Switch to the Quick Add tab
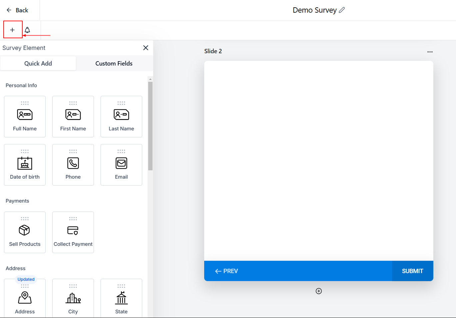This screenshot has width=456, height=318. (x=38, y=63)
